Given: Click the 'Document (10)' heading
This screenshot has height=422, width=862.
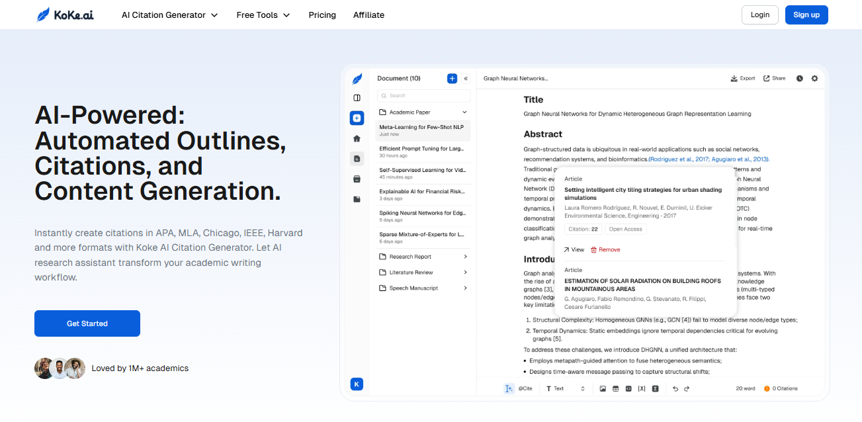Looking at the screenshot, I should coord(399,78).
